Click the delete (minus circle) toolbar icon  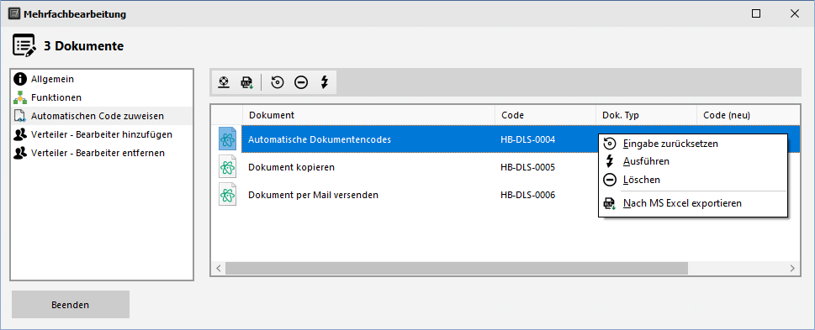(x=301, y=82)
